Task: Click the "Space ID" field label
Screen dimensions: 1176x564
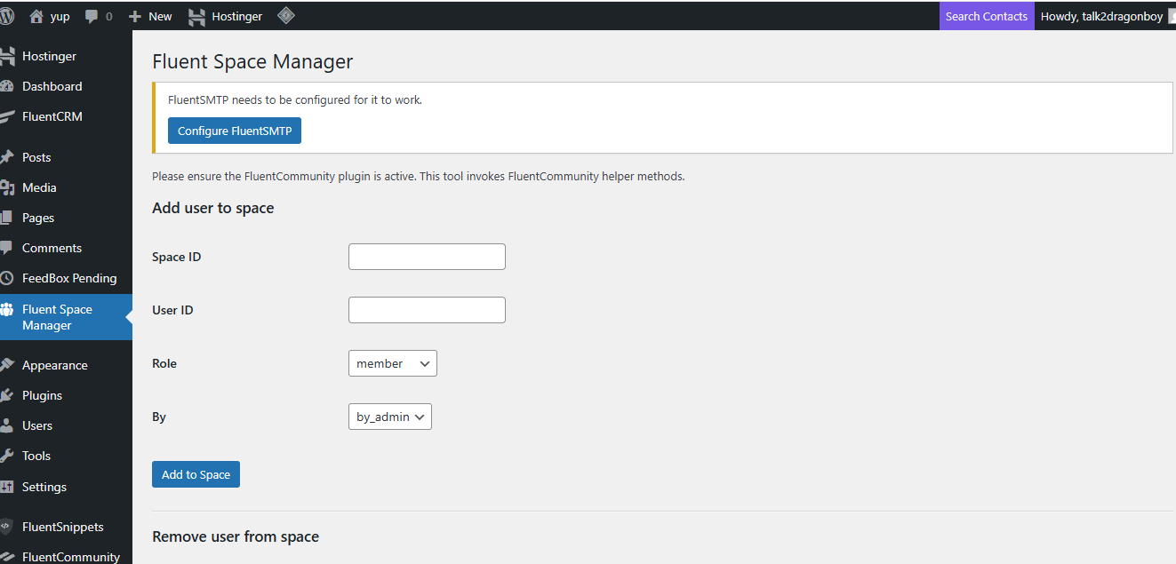Action: coord(177,257)
